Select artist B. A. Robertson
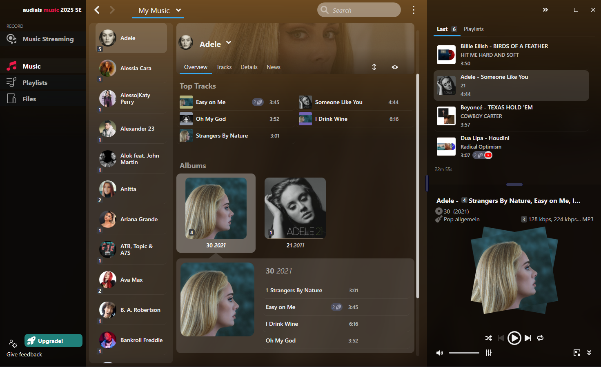Screen dimensions: 601x367 click(131, 310)
